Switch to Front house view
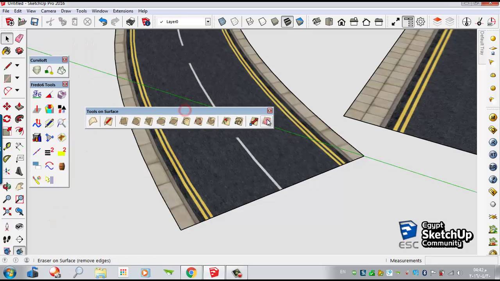This screenshot has width=500, height=281. click(x=341, y=22)
